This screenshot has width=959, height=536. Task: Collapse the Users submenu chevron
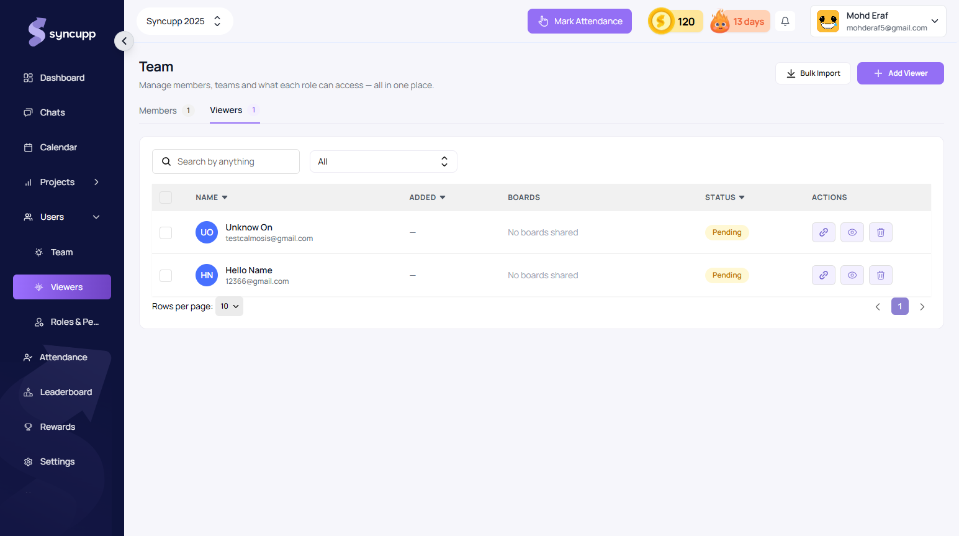click(x=96, y=217)
